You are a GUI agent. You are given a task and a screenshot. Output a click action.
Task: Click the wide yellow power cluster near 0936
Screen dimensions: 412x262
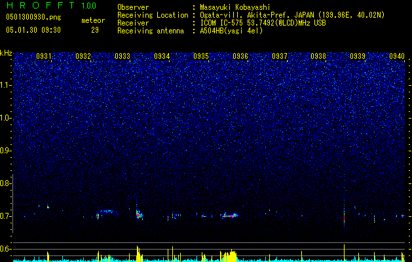click(x=229, y=255)
